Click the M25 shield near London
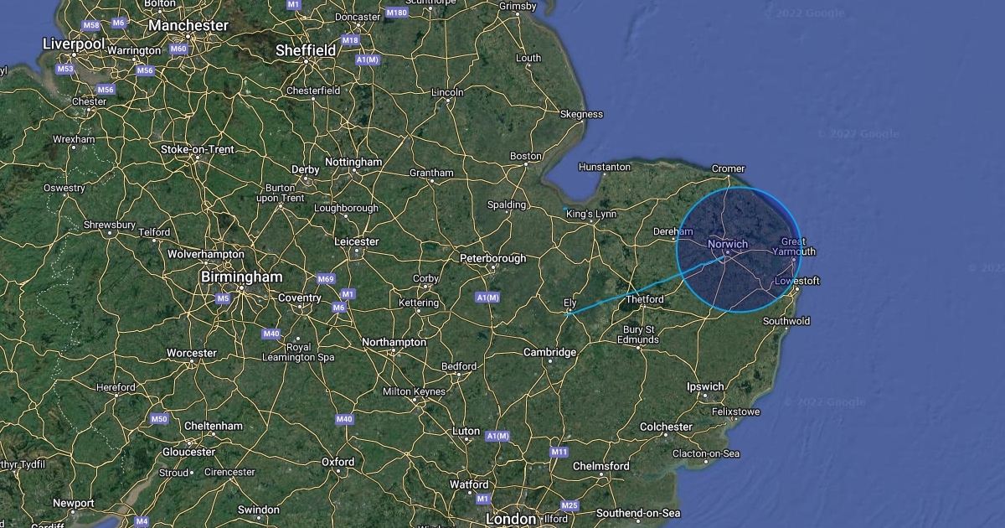This screenshot has height=528, width=1005. 569,505
